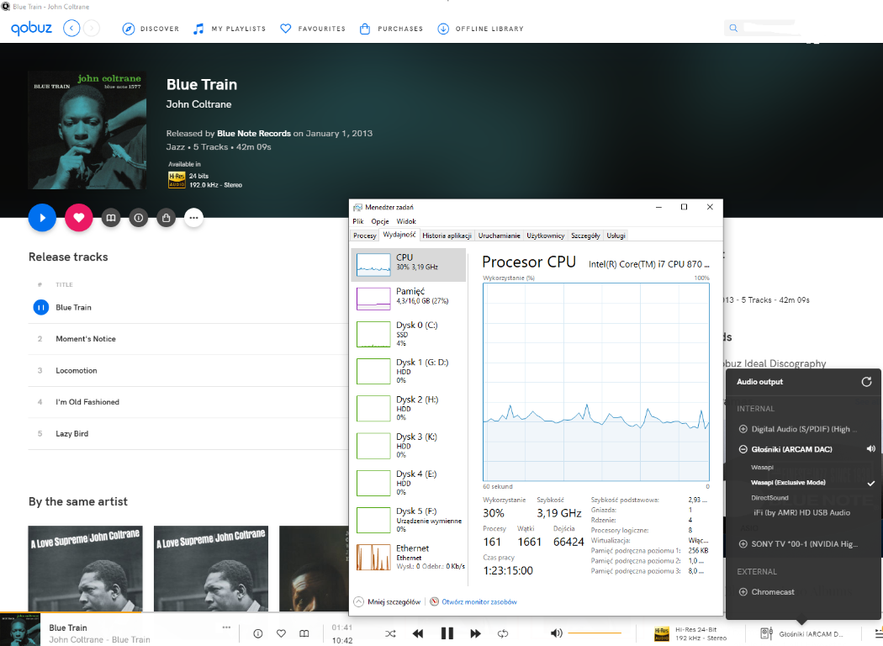The height and width of the screenshot is (646, 883).
Task: Go back with the Qobuz back arrow
Action: point(71,28)
